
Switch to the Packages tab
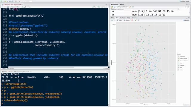click(123, 18)
